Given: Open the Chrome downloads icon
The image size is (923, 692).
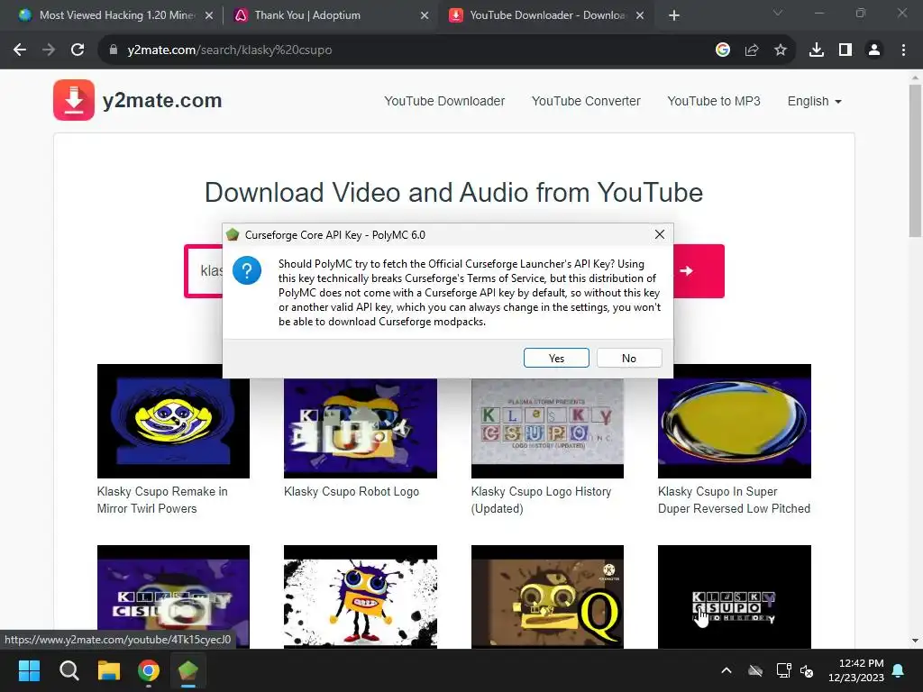Looking at the screenshot, I should [817, 50].
